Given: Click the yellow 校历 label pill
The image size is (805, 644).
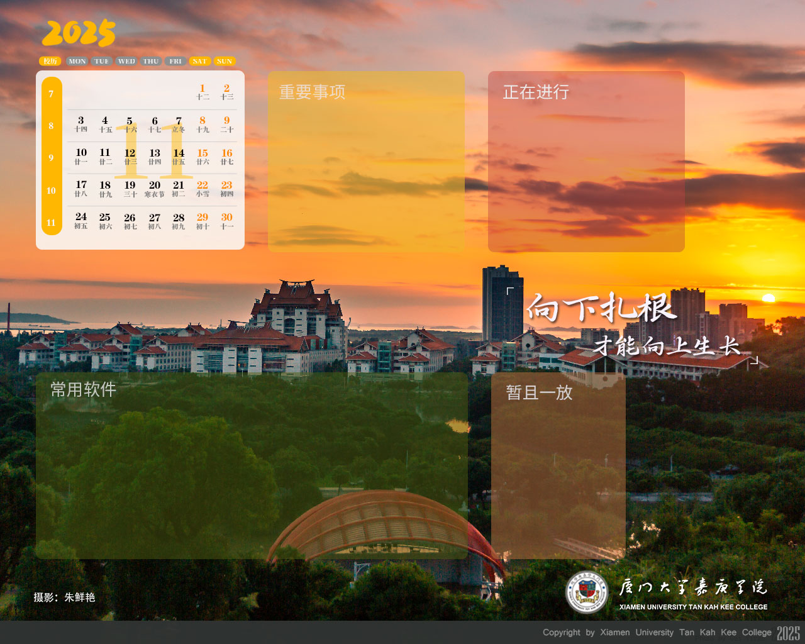Looking at the screenshot, I should pyautogui.click(x=50, y=61).
